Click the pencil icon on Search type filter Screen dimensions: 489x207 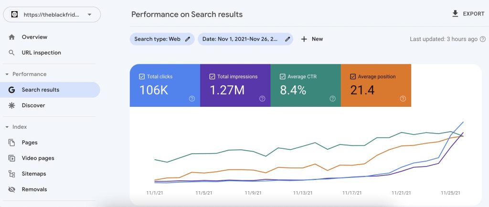click(188, 39)
